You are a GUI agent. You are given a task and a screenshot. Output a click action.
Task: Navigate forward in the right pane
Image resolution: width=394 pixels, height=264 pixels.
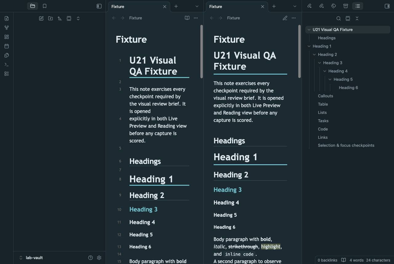[220, 18]
